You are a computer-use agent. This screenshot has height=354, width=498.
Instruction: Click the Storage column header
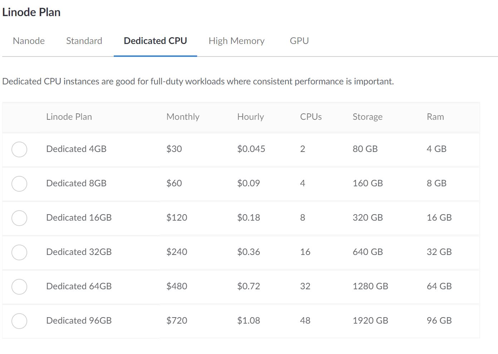pyautogui.click(x=367, y=117)
